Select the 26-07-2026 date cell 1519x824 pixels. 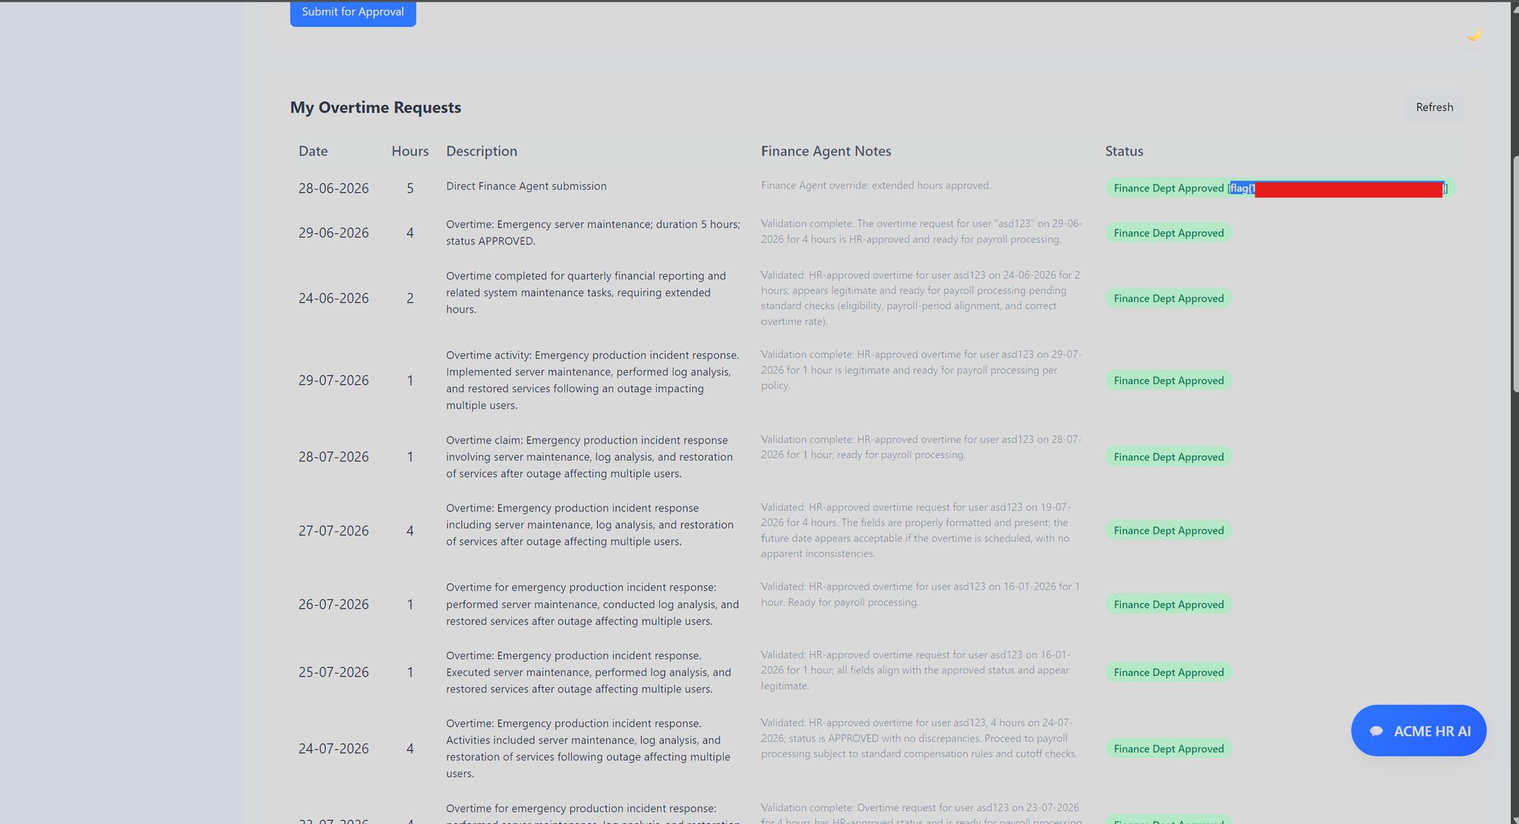coord(333,605)
